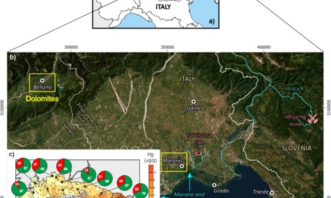The image size is (331, 198).
Task: Click the 'Trieste' place name
Action: (x=261, y=192)
